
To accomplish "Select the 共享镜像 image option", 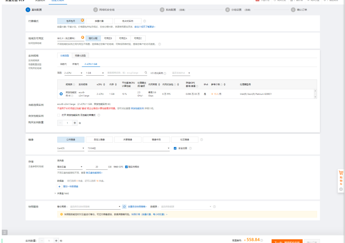I will (x=127, y=140).
